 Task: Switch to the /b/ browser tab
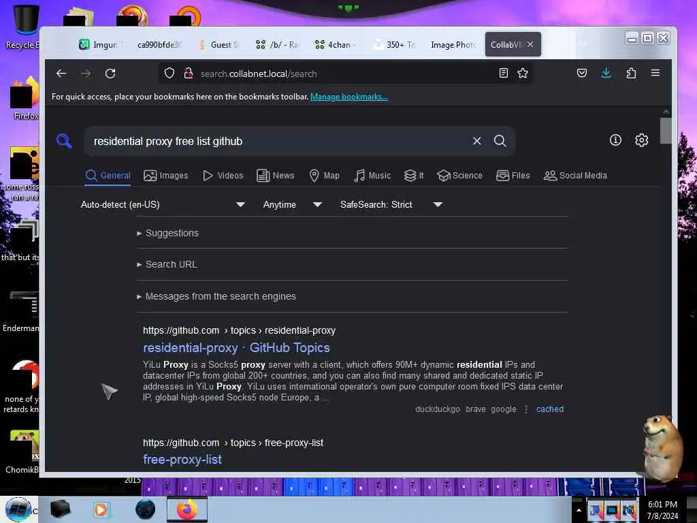click(x=278, y=44)
